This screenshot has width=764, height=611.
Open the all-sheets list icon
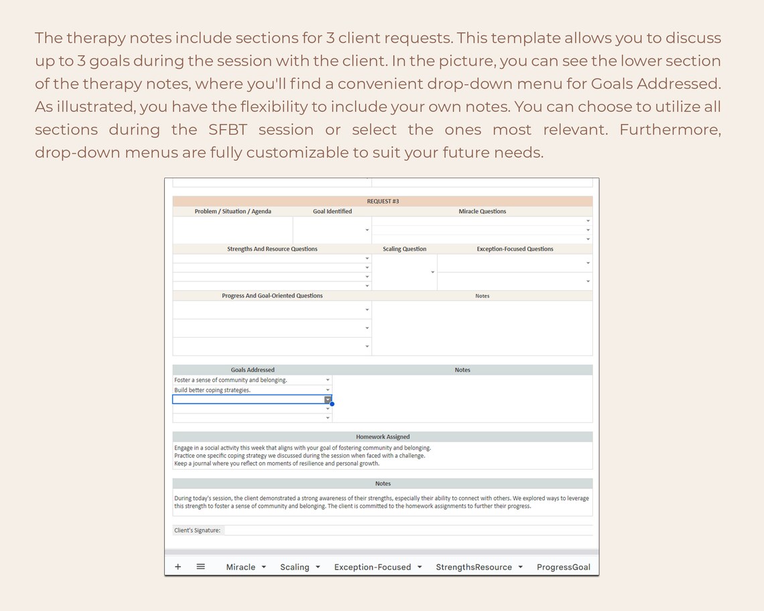(x=200, y=566)
